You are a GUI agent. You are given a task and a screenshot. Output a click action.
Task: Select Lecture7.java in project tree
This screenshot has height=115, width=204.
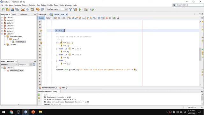(x=20, y=42)
